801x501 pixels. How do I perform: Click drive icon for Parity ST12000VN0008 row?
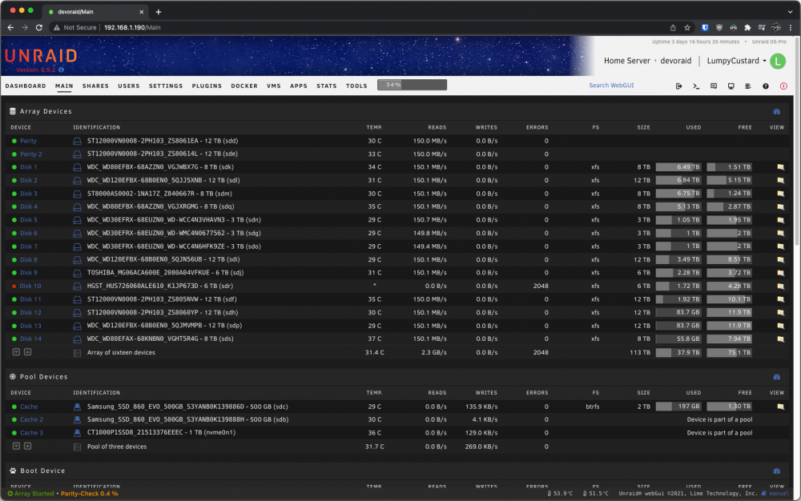click(77, 142)
